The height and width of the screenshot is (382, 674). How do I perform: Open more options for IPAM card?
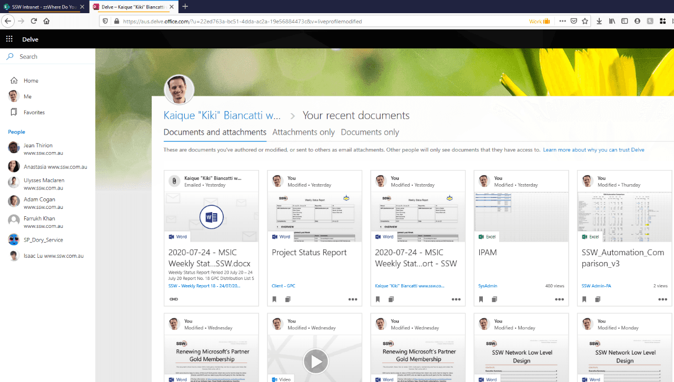559,299
